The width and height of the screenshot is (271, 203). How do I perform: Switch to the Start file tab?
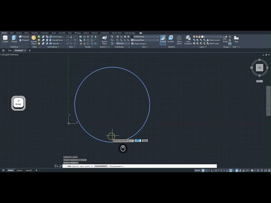coord(10,50)
